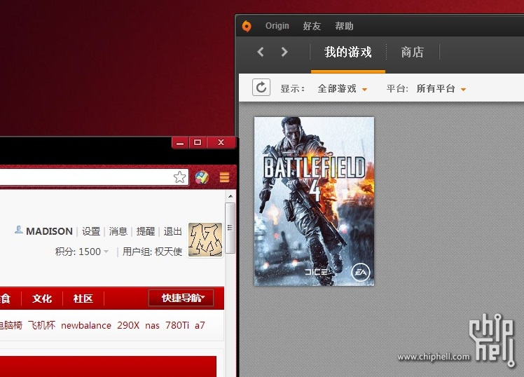Screen dimensions: 524x377
Task: Open the 文化 navigation tab
Action: click(x=42, y=298)
